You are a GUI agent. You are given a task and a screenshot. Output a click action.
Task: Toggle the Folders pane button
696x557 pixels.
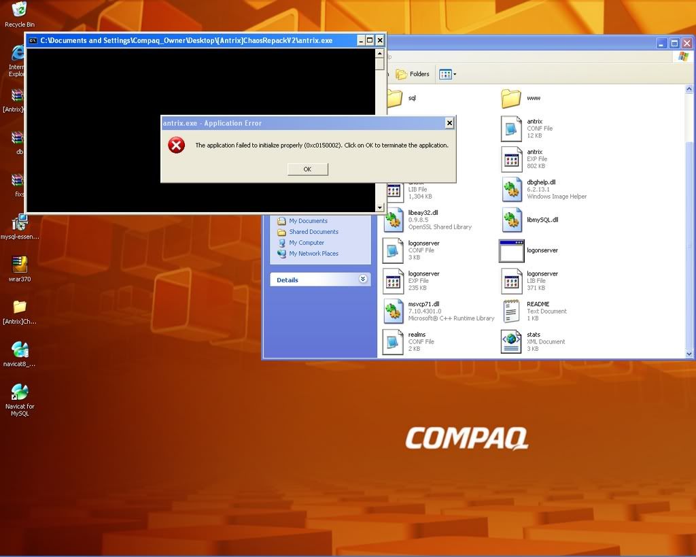[413, 74]
